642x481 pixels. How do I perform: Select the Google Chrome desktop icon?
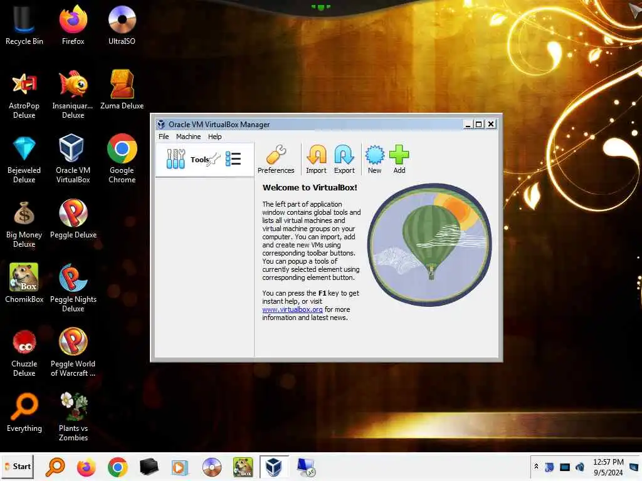click(x=122, y=158)
